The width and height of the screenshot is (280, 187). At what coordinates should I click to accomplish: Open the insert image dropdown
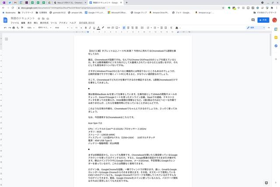tap(118, 28)
